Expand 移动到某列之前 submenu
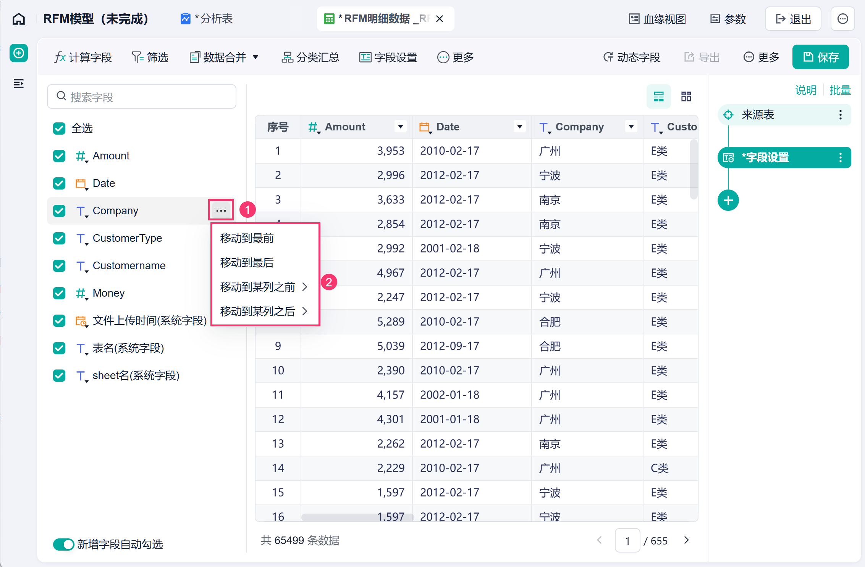This screenshot has width=865, height=567. coord(264,287)
